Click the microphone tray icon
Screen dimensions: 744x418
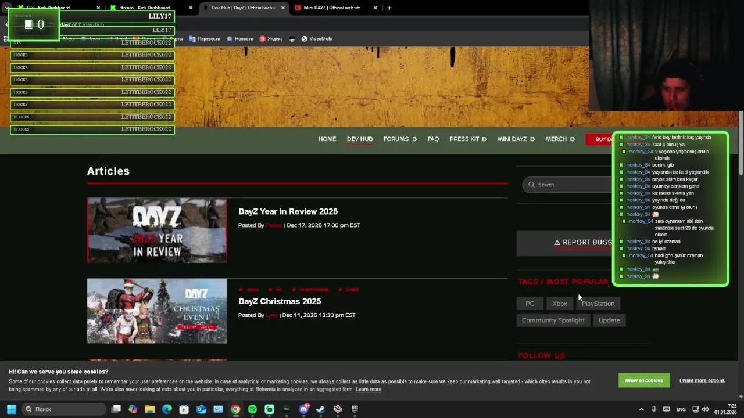pyautogui.click(x=654, y=409)
